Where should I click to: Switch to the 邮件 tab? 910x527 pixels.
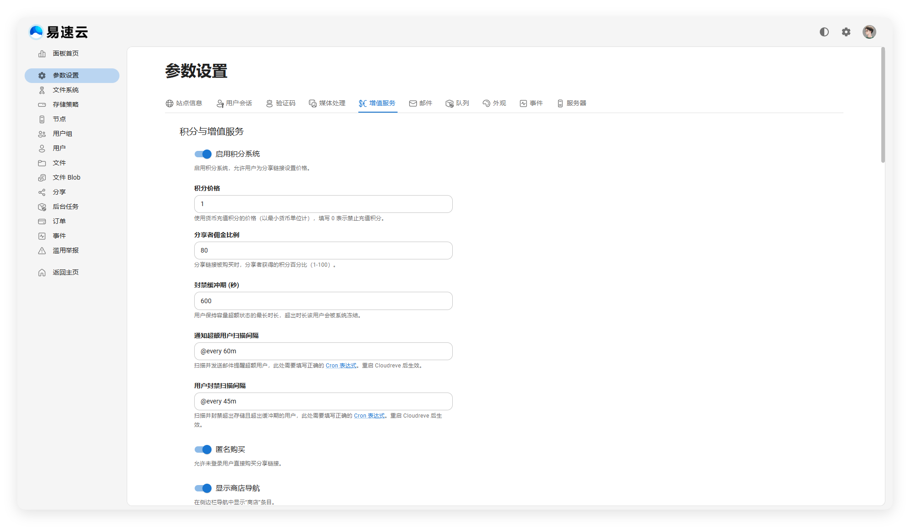click(420, 103)
